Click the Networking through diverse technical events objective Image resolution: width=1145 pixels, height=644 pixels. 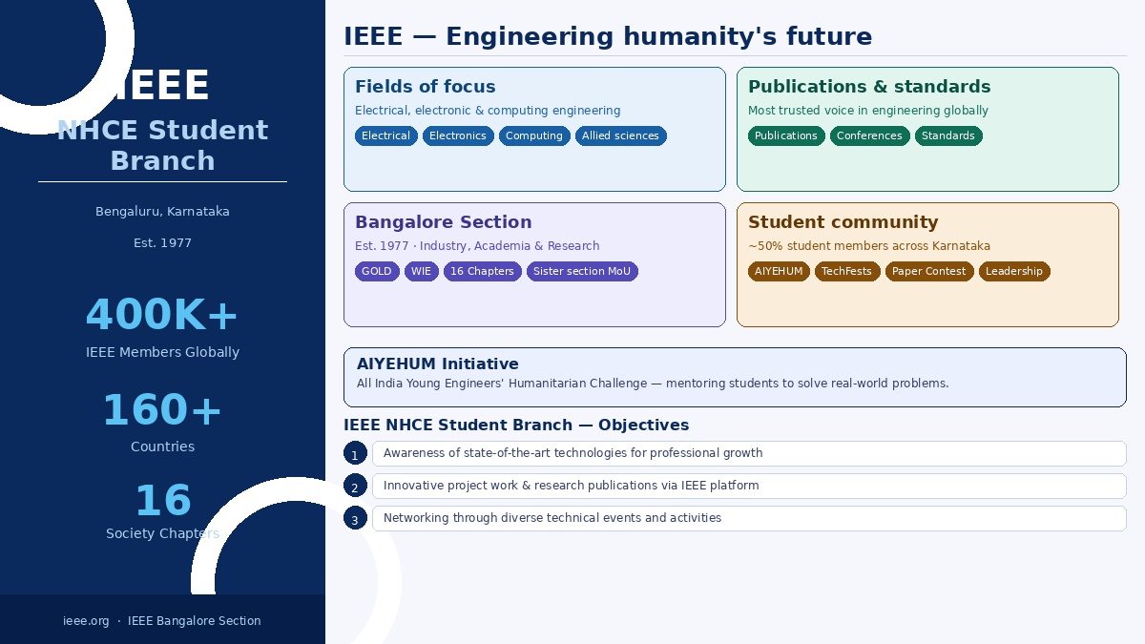click(749, 518)
